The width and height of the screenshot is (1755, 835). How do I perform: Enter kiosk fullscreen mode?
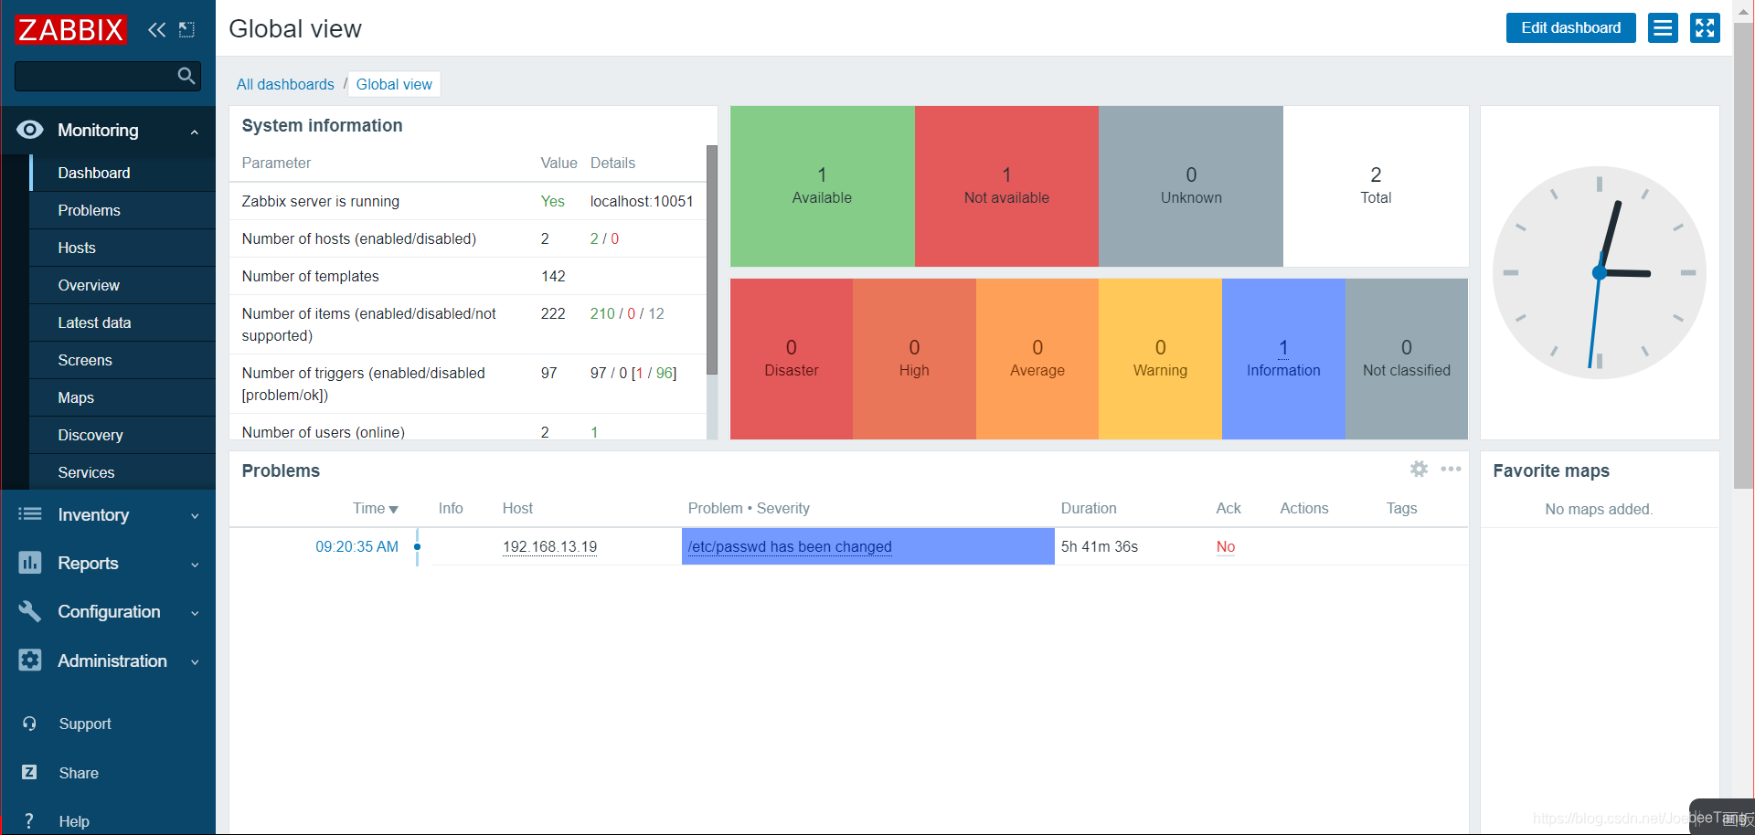[1705, 28]
